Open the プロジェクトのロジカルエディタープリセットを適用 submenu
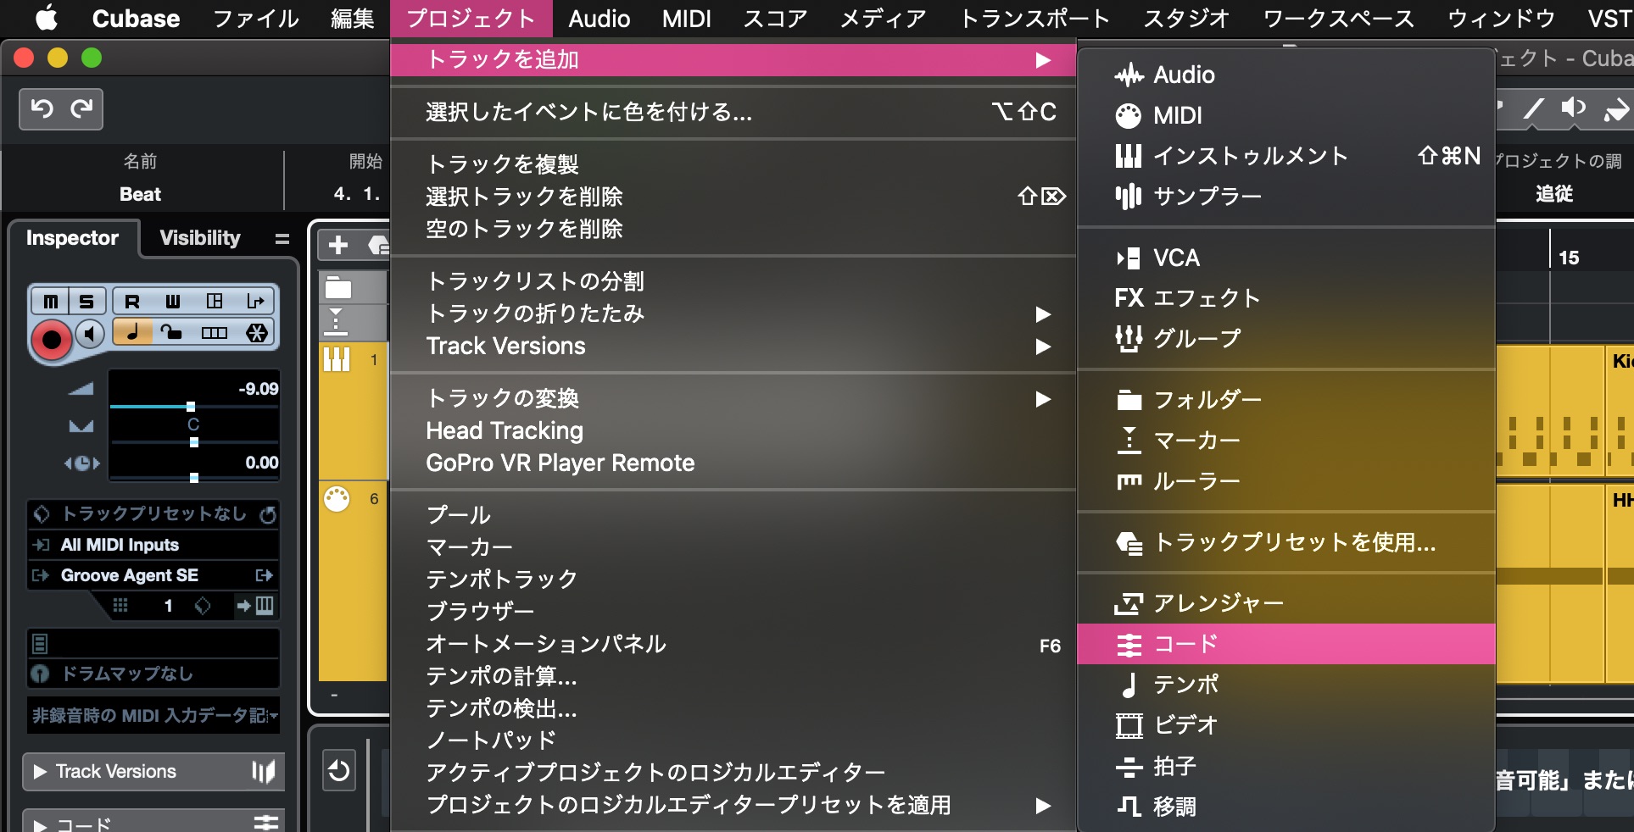The image size is (1634, 832). (x=733, y=805)
